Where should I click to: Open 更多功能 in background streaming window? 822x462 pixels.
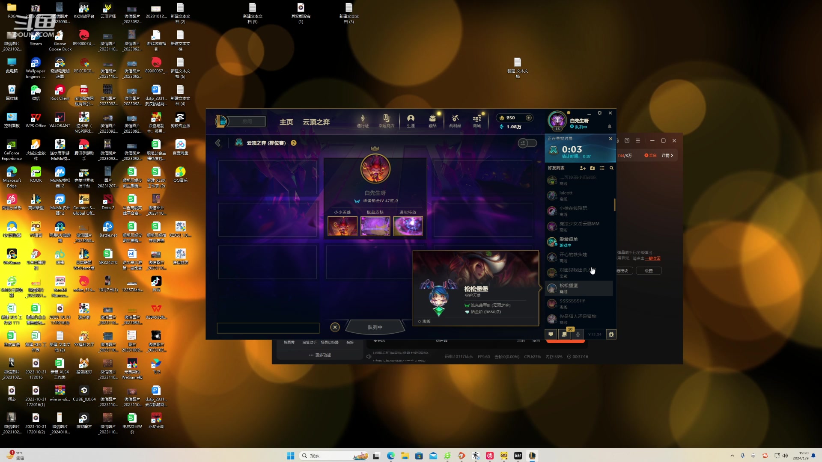320,355
